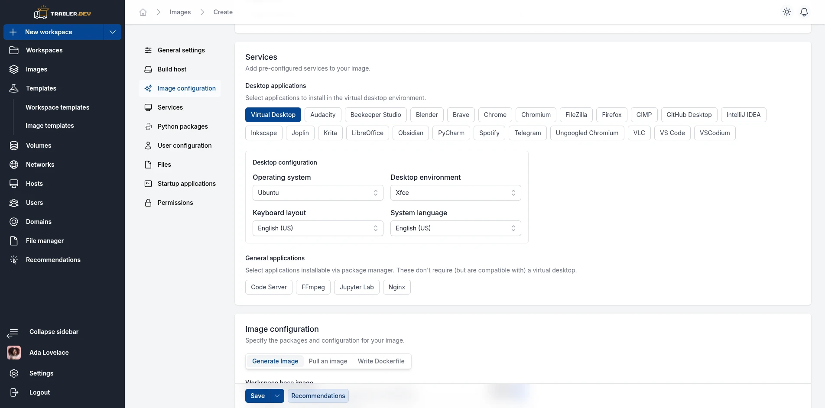Toggle the VS Code application chip
Viewport: 825px width, 408px height.
(672, 133)
